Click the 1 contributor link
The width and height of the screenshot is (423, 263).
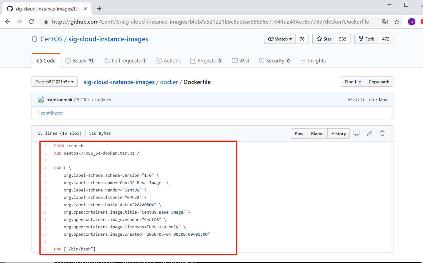(x=50, y=113)
